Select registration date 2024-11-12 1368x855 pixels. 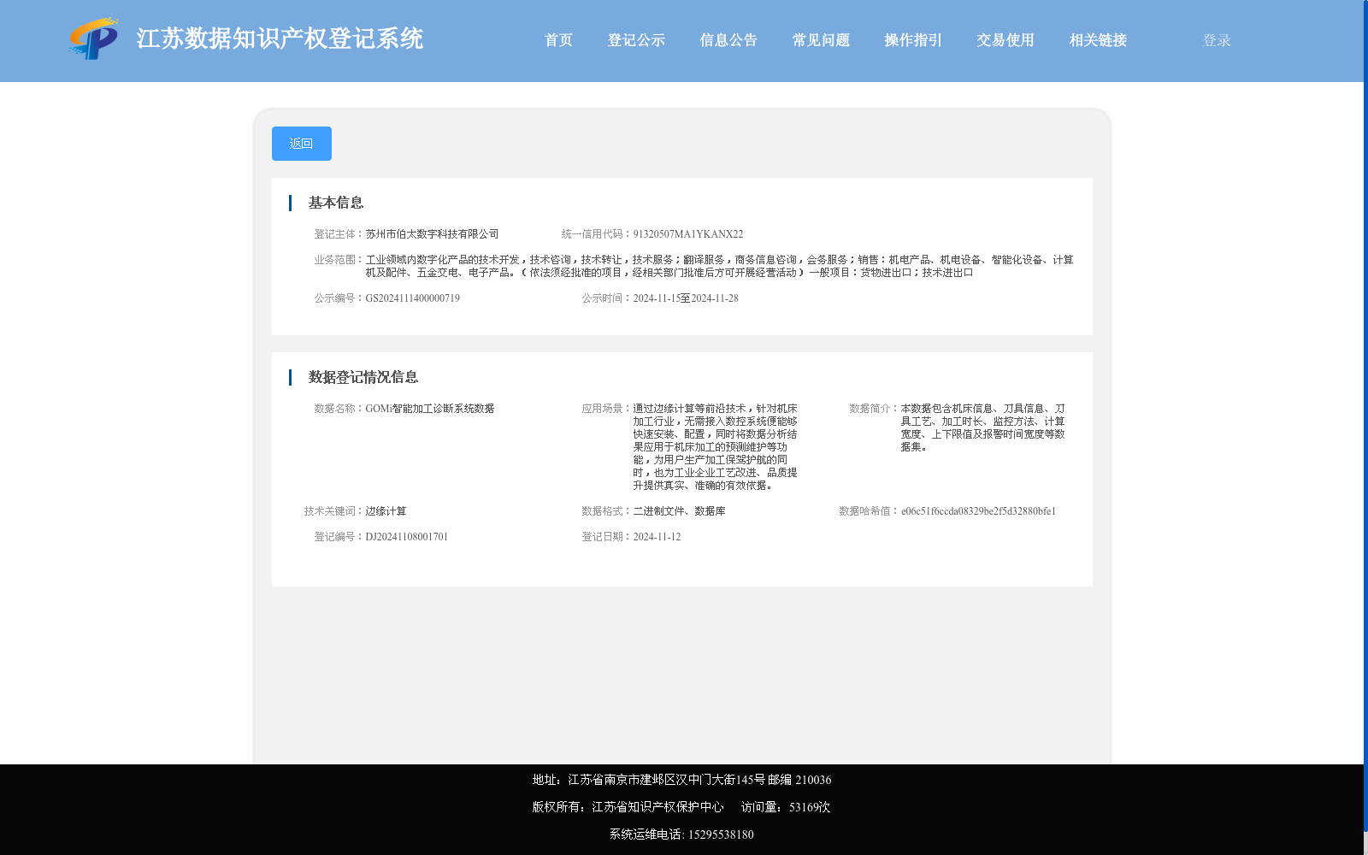click(x=657, y=537)
